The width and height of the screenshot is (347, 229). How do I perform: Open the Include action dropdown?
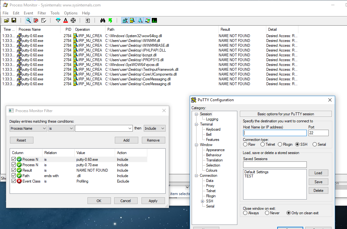click(x=162, y=128)
